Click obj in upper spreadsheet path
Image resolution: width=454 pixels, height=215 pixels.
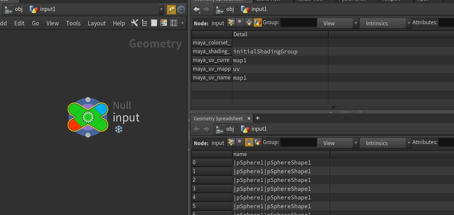pos(225,9)
